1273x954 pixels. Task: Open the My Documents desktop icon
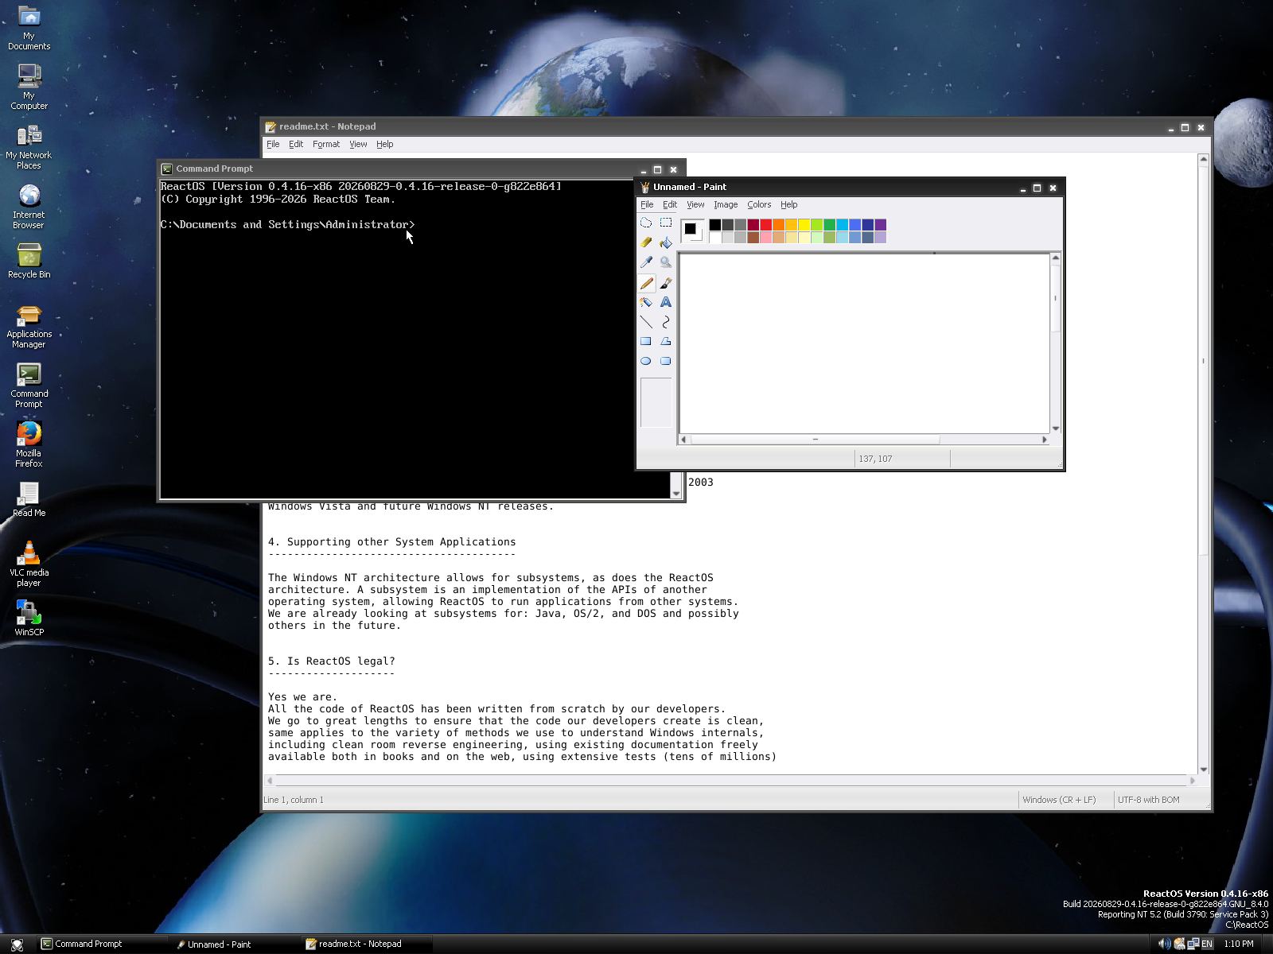[29, 28]
